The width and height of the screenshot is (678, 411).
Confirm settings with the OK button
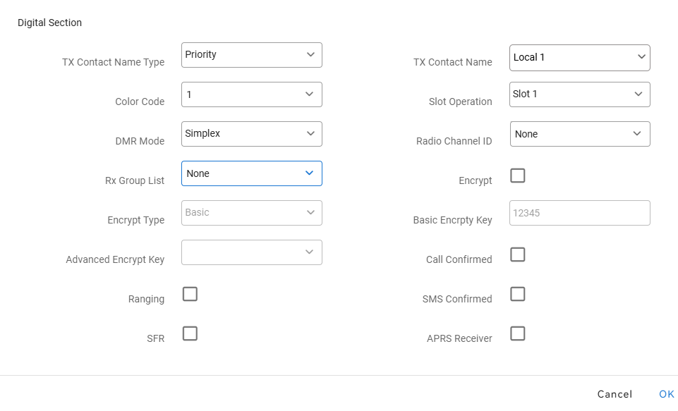667,394
